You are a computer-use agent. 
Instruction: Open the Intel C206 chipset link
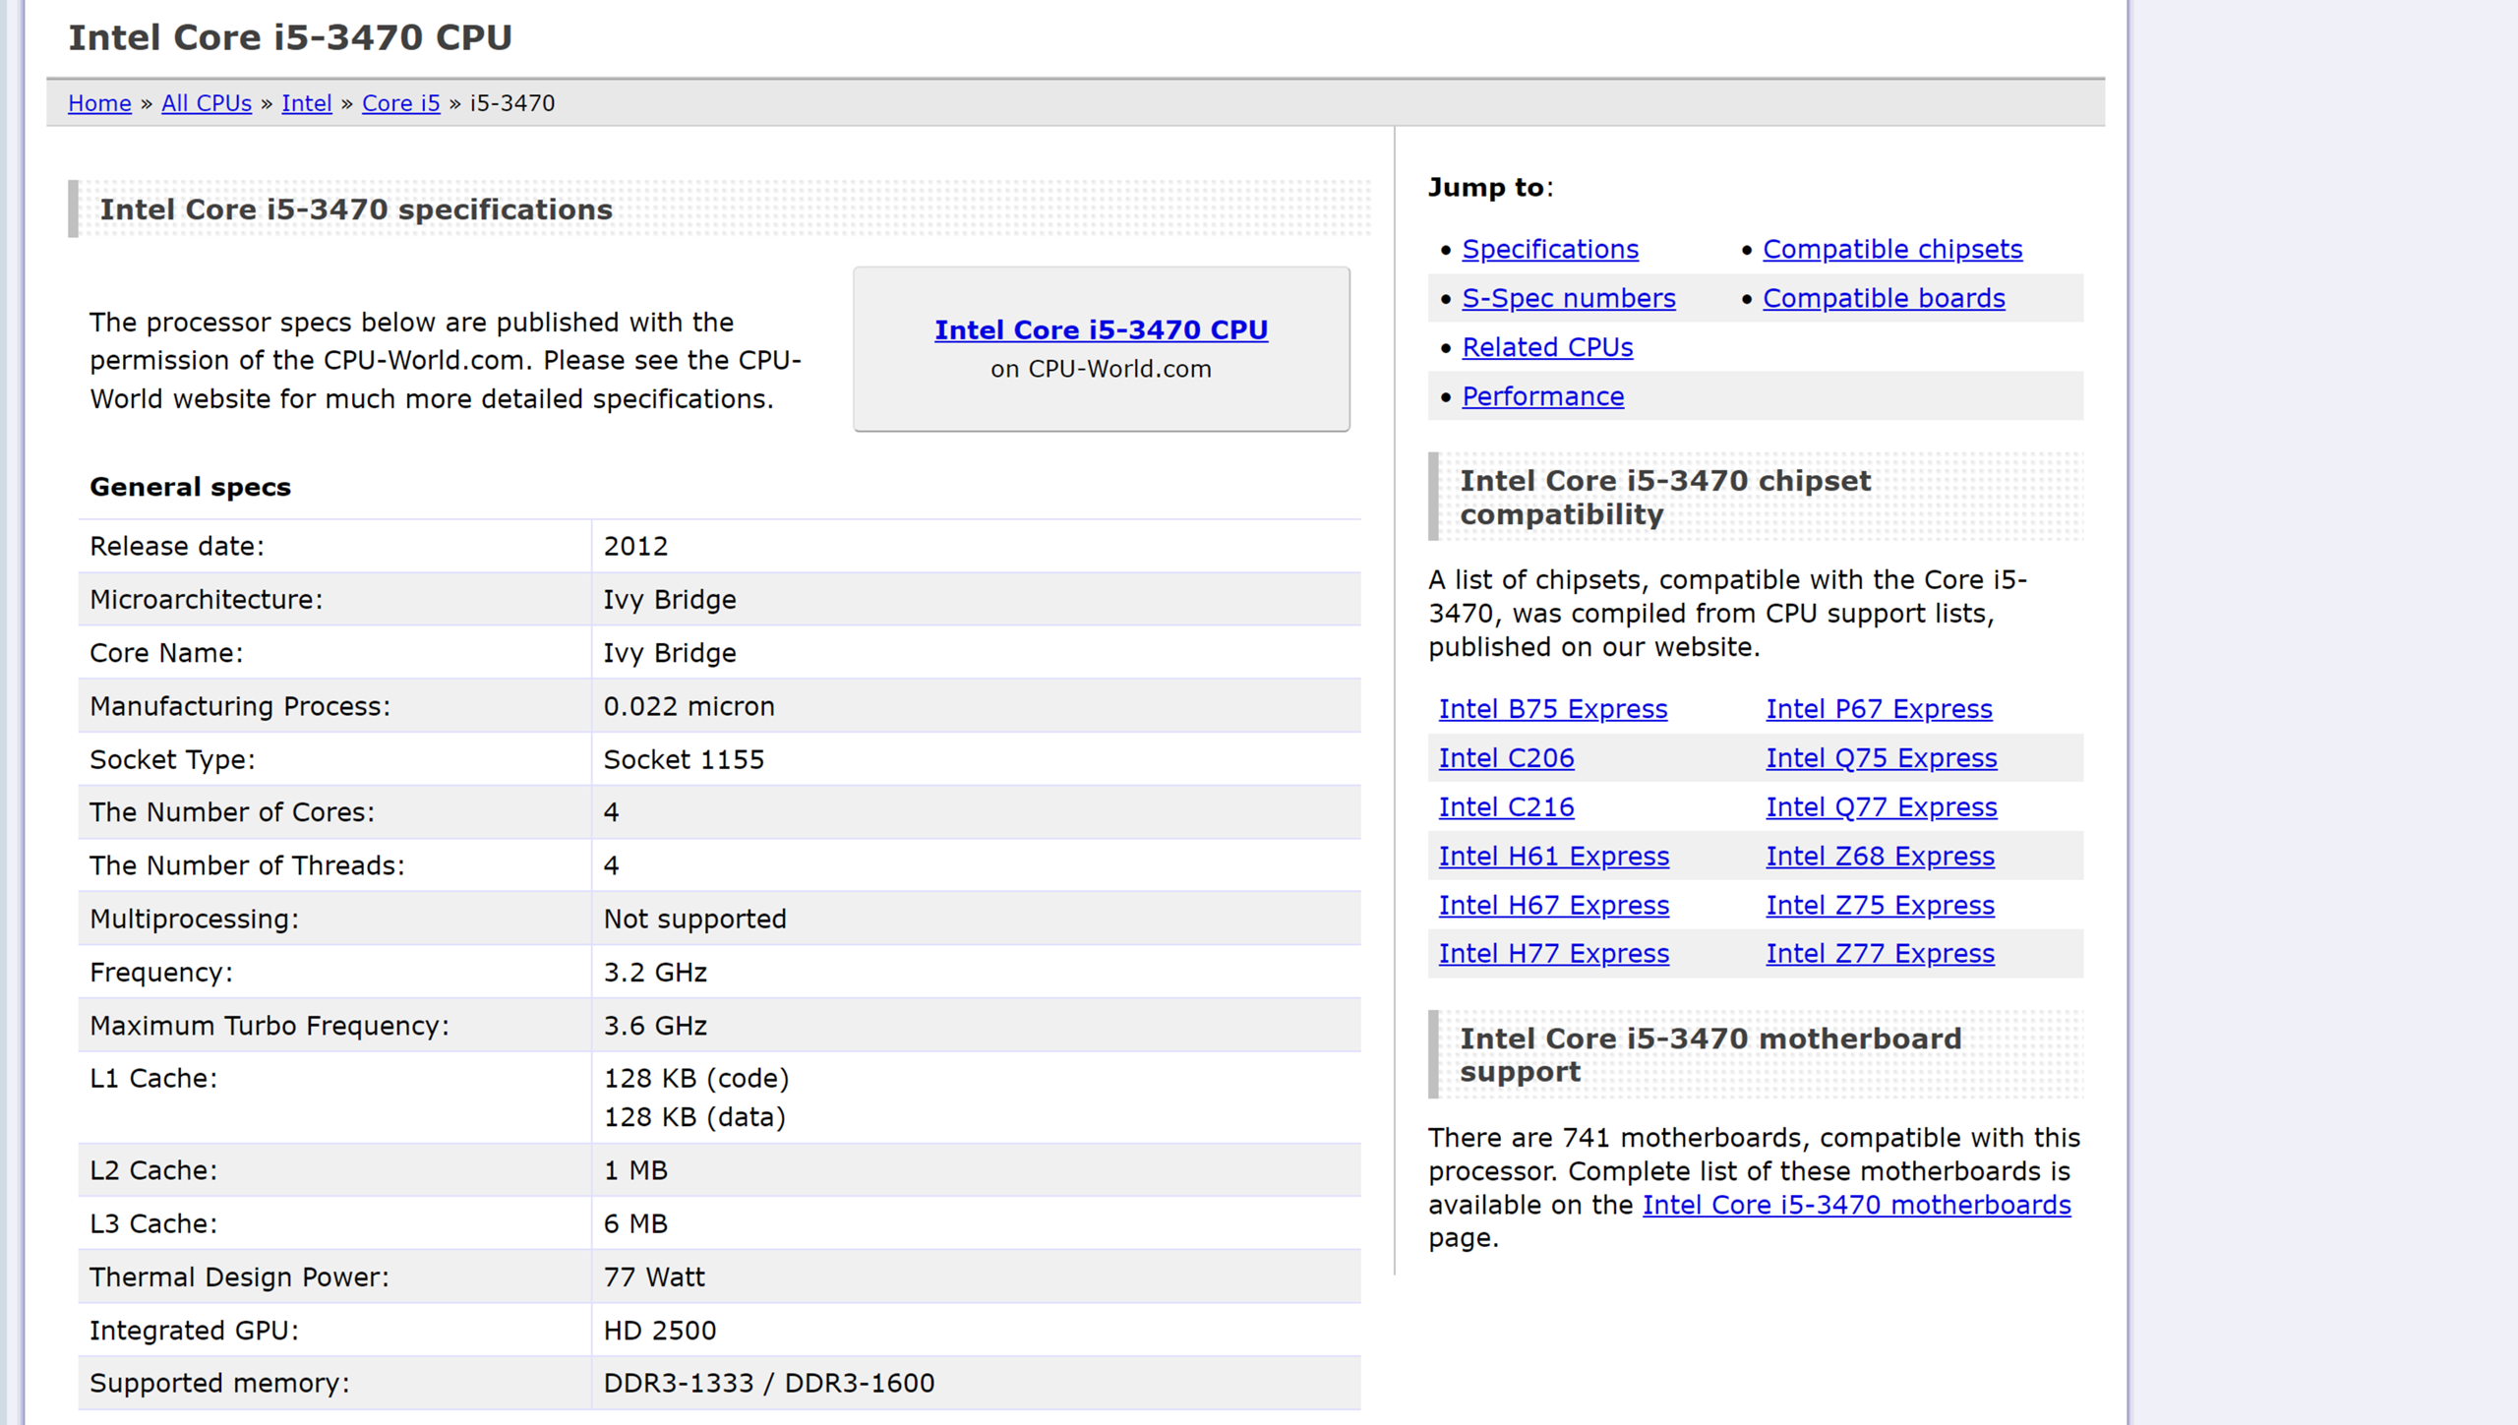click(x=1506, y=758)
